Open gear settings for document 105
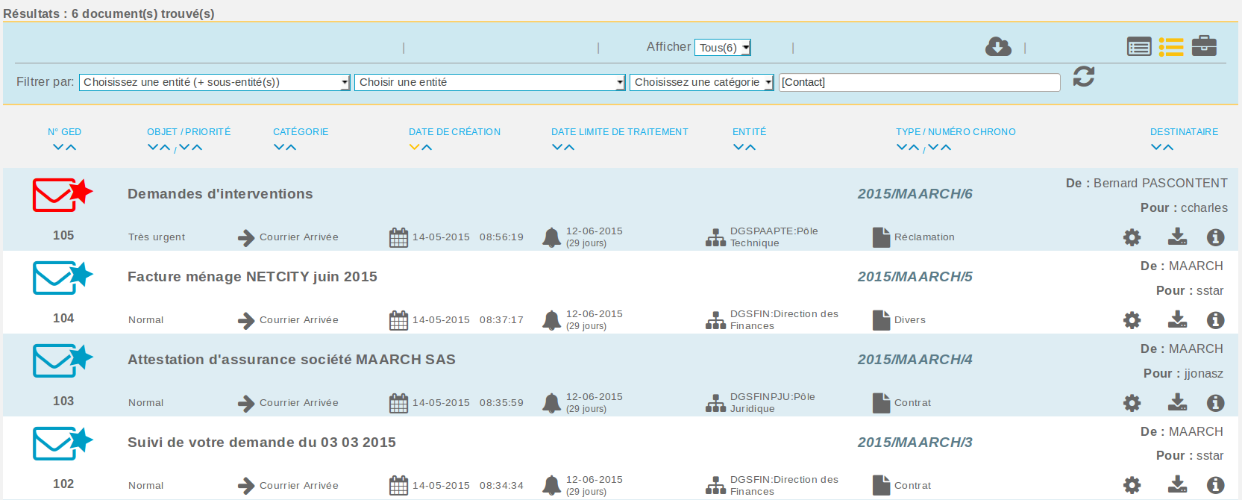1242x500 pixels. [1132, 237]
